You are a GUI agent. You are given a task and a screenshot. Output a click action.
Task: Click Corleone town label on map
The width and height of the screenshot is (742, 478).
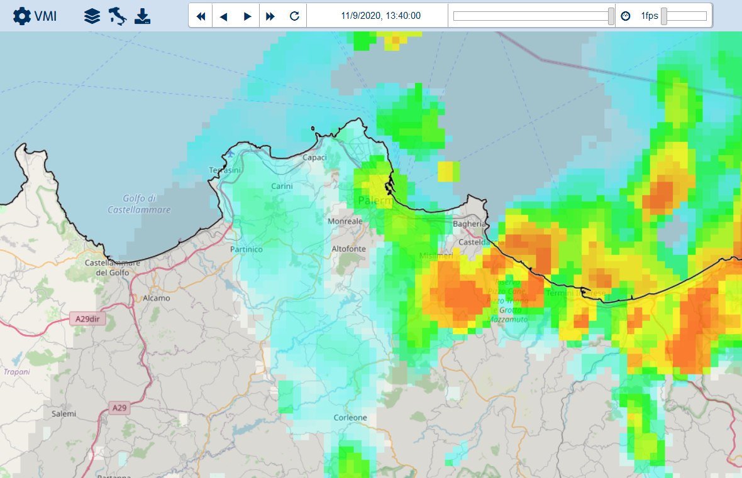(351, 418)
